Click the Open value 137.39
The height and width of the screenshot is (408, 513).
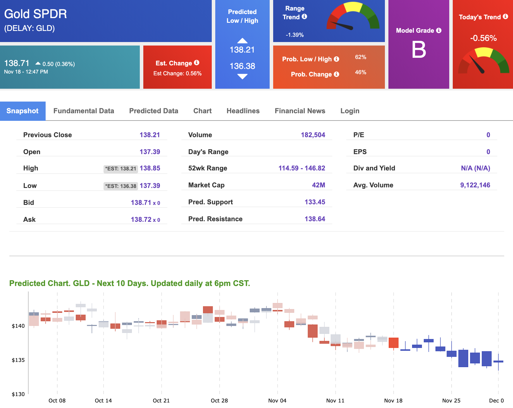tap(150, 152)
